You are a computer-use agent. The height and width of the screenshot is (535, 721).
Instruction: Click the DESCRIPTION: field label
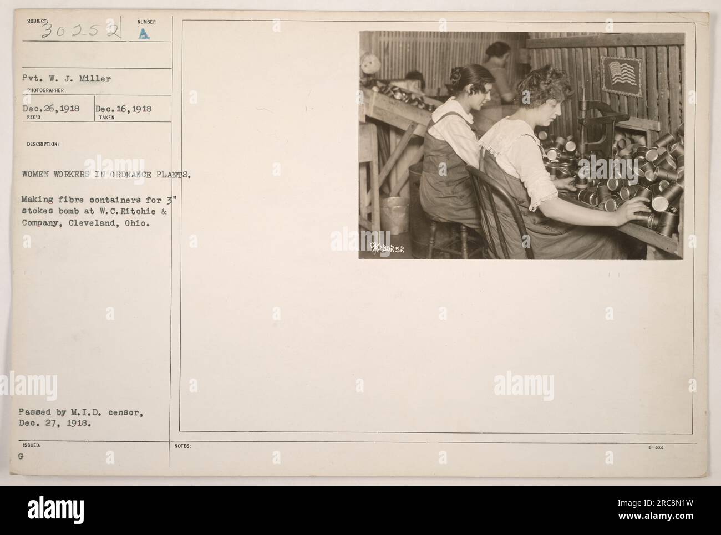[x=42, y=145]
